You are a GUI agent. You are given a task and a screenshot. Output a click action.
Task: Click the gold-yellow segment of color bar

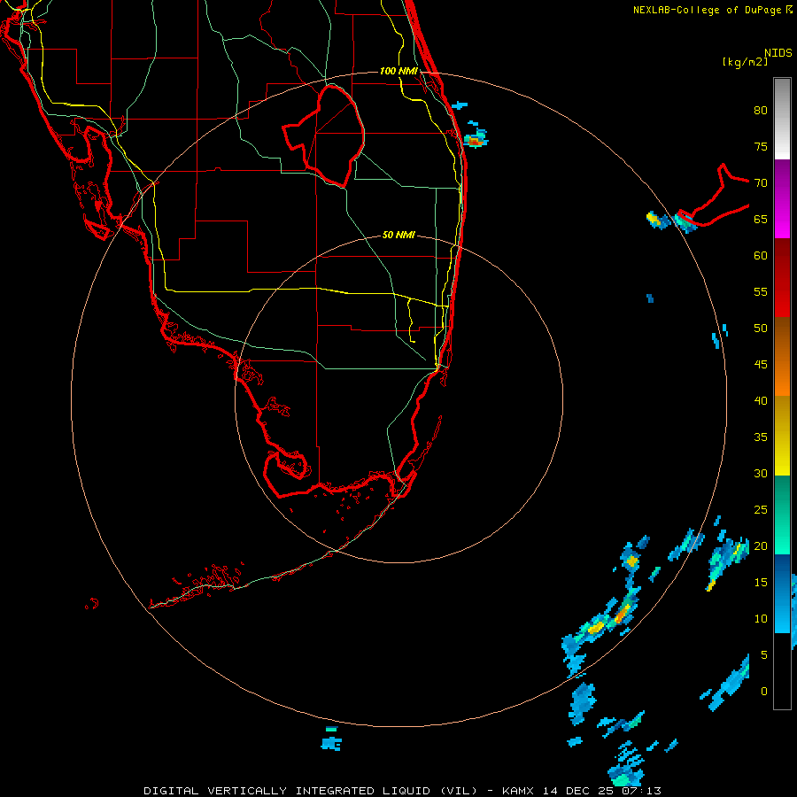782,435
